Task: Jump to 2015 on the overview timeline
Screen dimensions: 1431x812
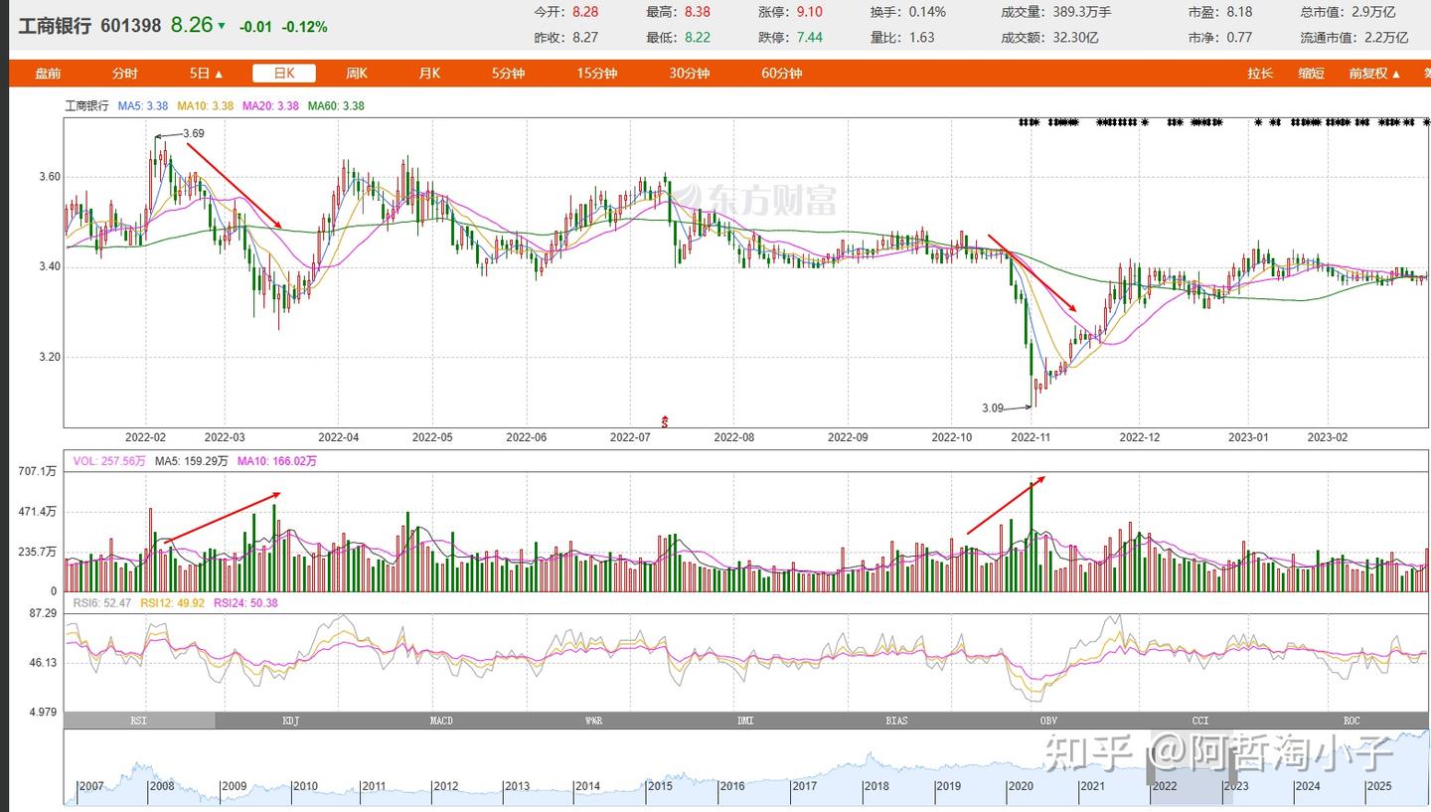Action: coord(661,786)
